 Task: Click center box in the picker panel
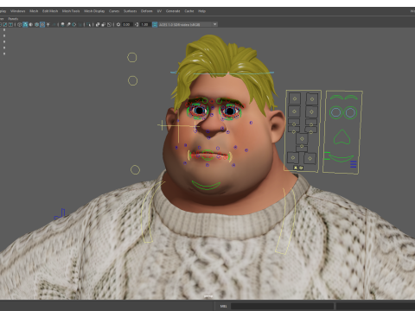[302, 139]
